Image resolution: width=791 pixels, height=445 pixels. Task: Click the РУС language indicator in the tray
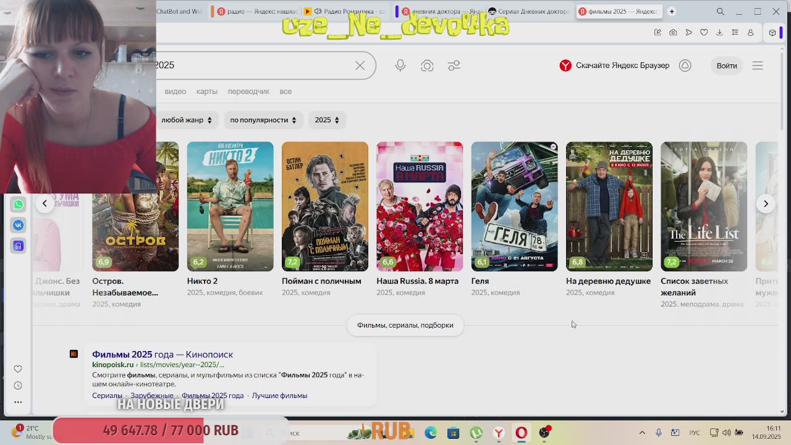click(695, 433)
